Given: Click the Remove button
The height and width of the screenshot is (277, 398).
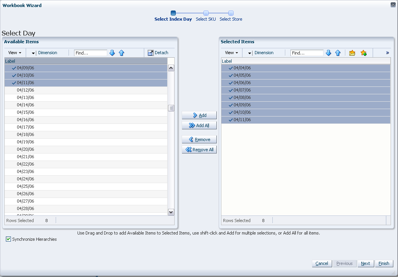Looking at the screenshot, I should (199, 139).
